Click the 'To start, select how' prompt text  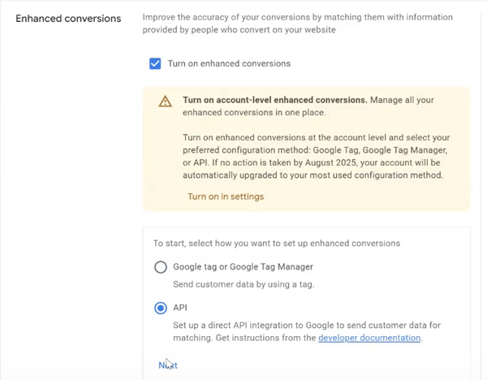[276, 243]
